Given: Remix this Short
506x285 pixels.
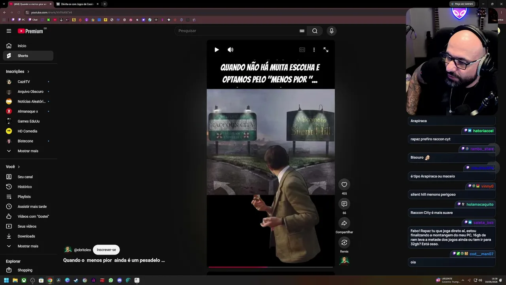Looking at the screenshot, I should click(344, 242).
